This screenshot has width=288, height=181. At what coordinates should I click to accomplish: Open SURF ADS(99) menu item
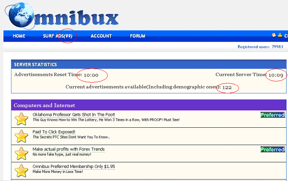58,36
